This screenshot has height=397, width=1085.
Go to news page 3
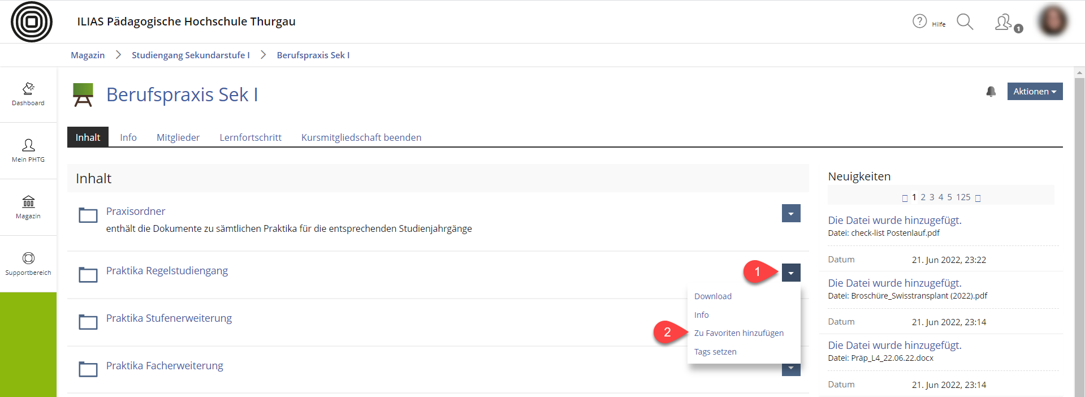tap(932, 197)
